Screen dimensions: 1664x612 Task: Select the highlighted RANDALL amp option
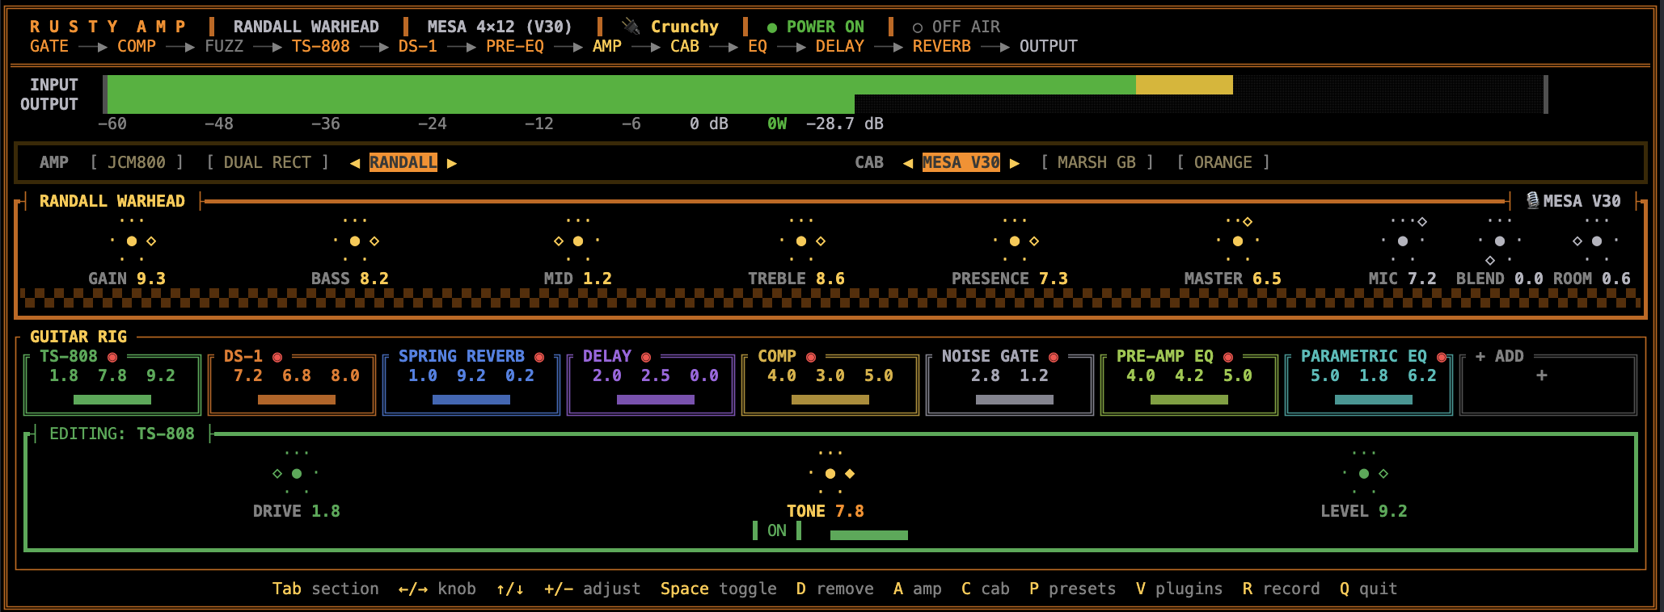point(403,162)
